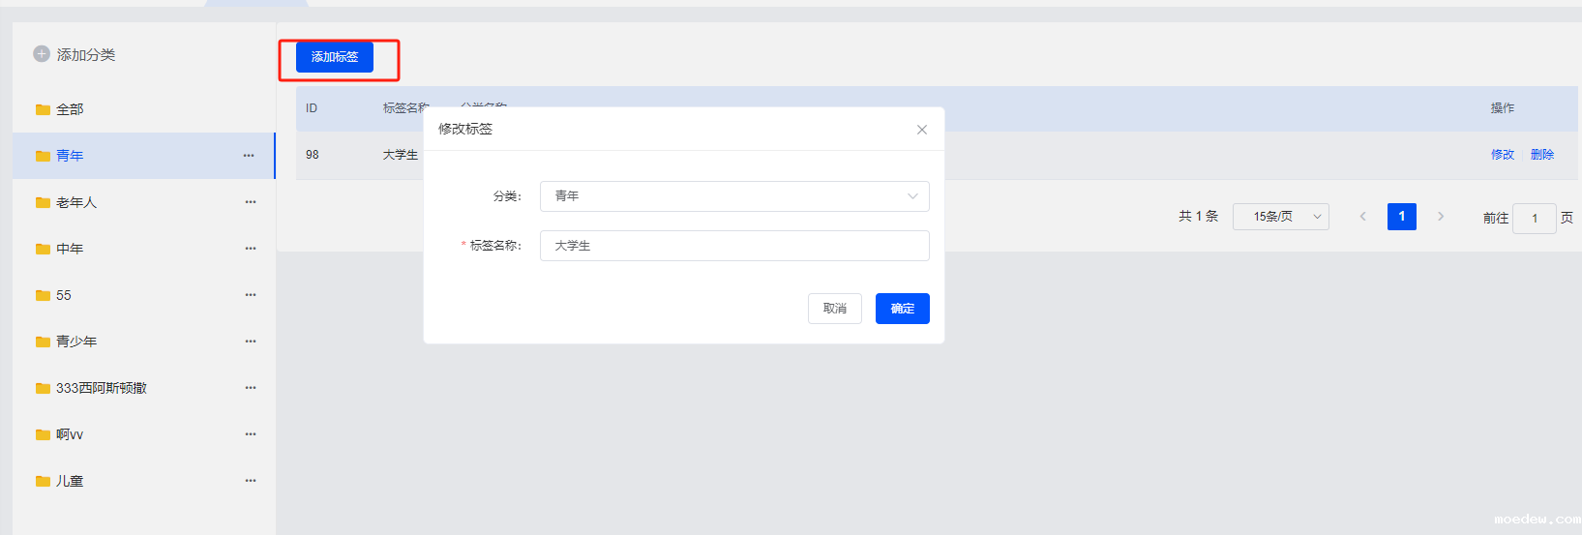Close the 修改标签 dialog with X
This screenshot has height=535, width=1582.
[921, 130]
